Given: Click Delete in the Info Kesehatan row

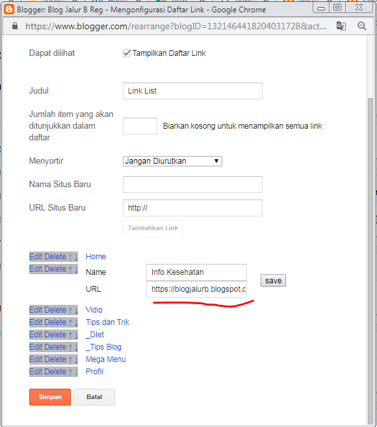Looking at the screenshot, I should [55, 269].
